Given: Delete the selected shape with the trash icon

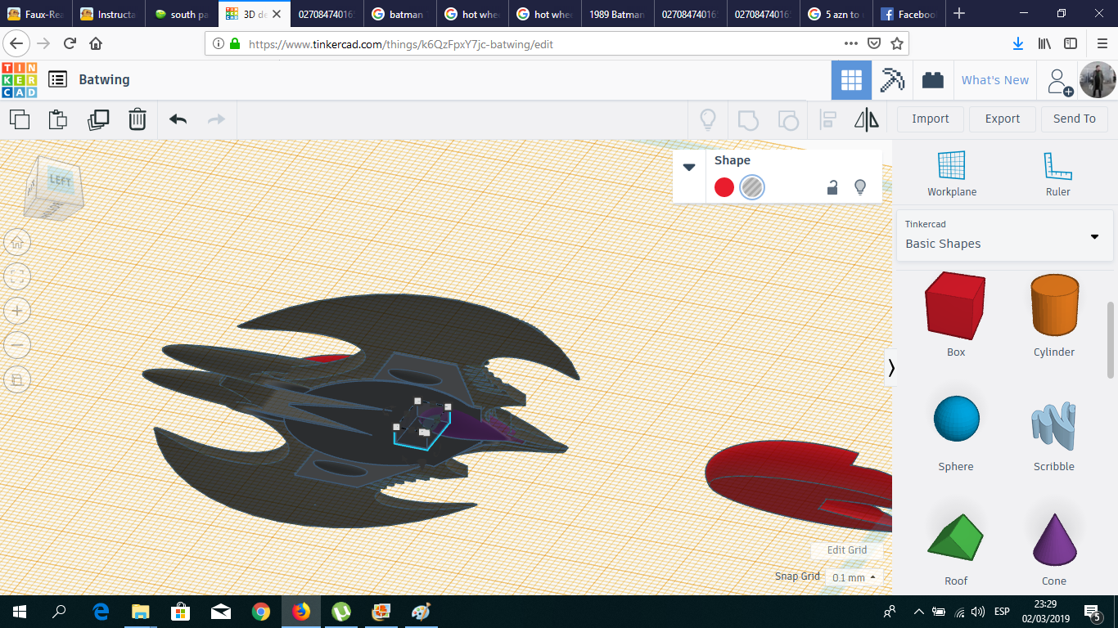Looking at the screenshot, I should tap(137, 119).
